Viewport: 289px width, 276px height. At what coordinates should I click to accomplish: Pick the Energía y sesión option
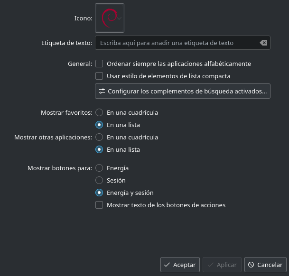click(x=99, y=193)
